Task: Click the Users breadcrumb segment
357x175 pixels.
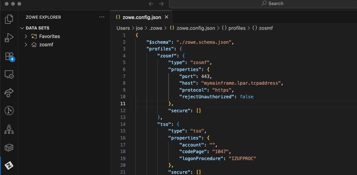Action: pos(123,28)
